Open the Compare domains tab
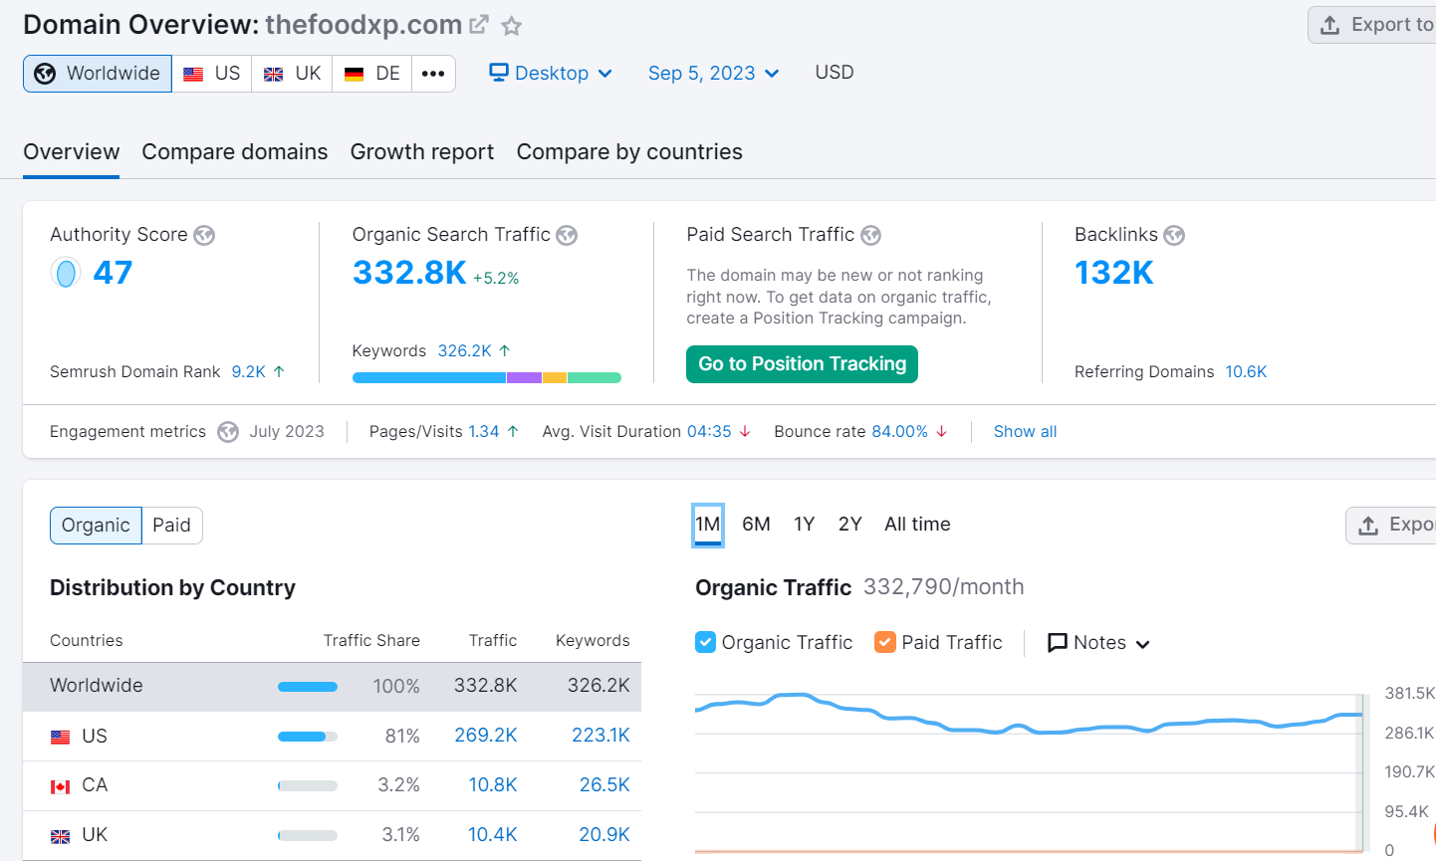 click(235, 152)
